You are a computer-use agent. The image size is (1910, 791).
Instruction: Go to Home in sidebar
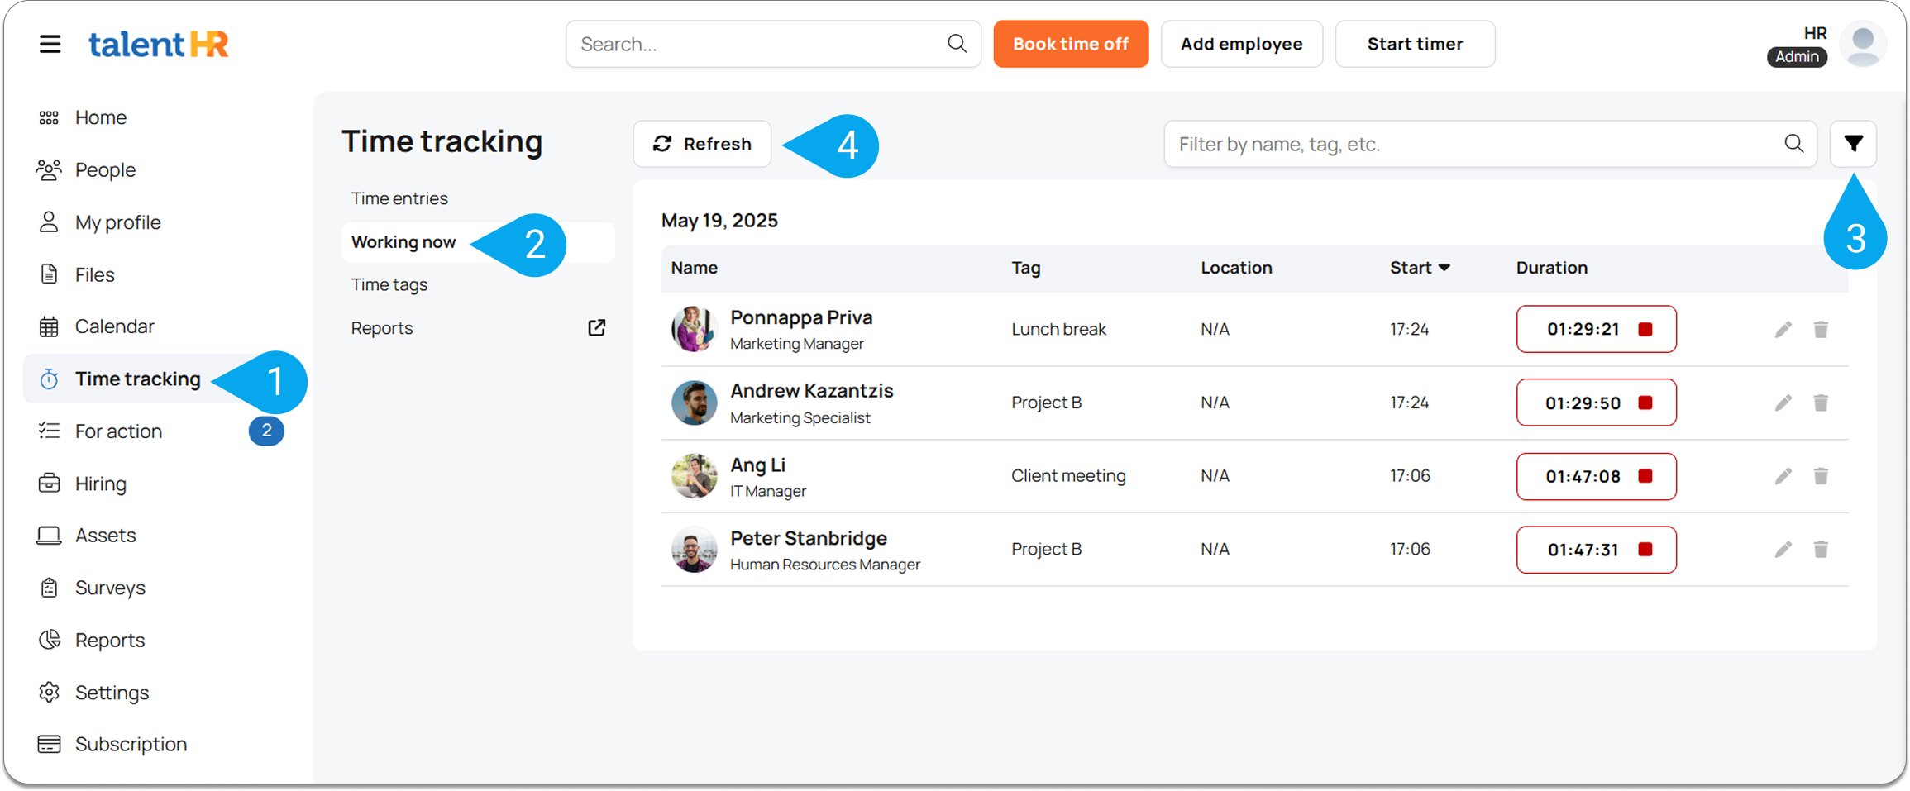pos(100,117)
